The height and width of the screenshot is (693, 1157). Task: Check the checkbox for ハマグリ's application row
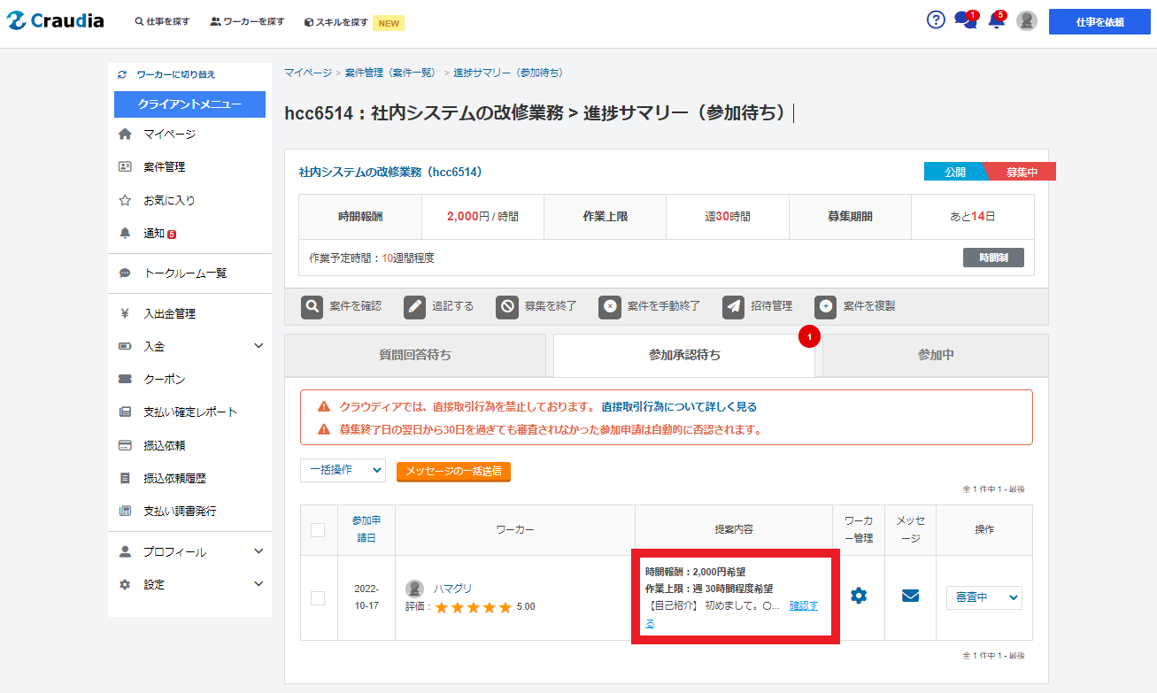tap(318, 598)
